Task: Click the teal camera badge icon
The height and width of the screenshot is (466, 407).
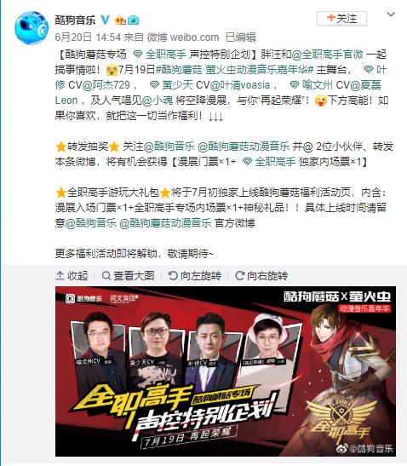Action: click(133, 20)
